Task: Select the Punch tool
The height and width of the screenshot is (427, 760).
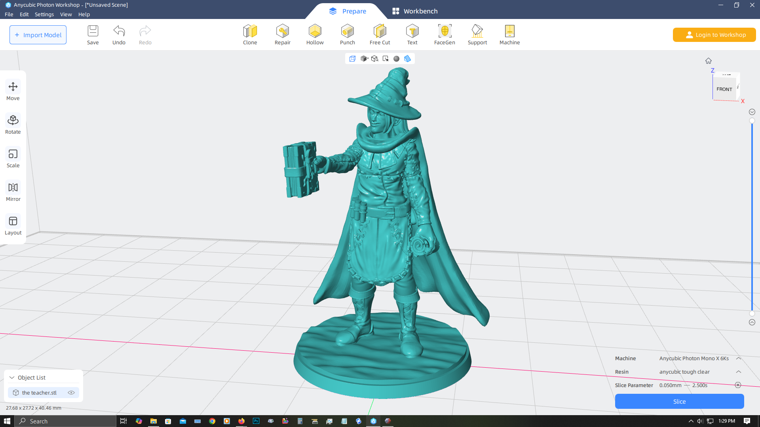Action: coord(347,35)
